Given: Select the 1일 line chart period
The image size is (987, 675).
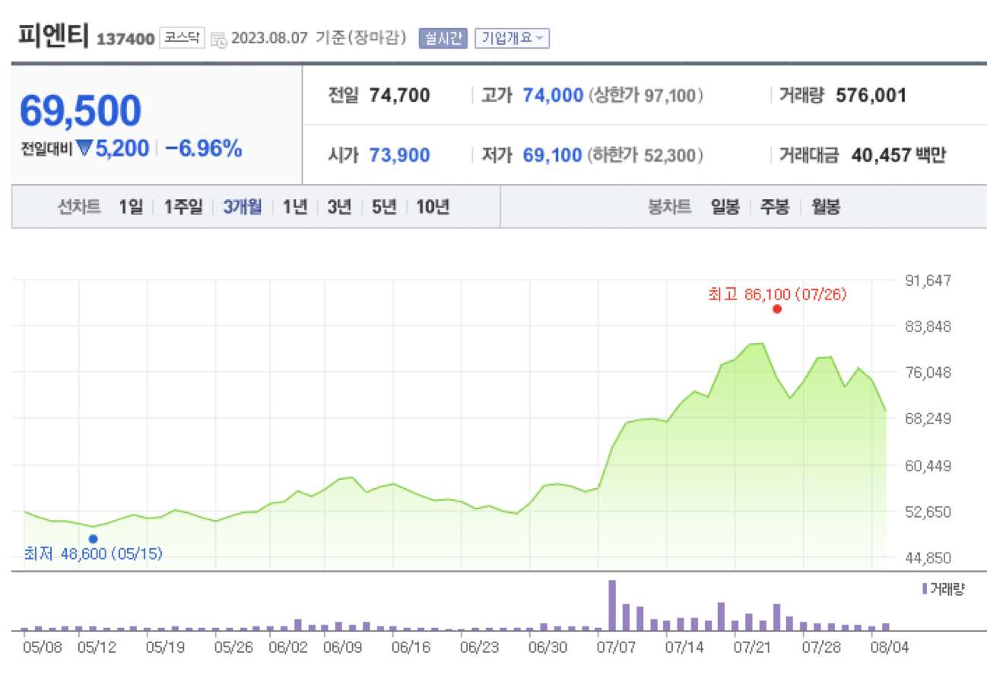Looking at the screenshot, I should click(x=130, y=207).
